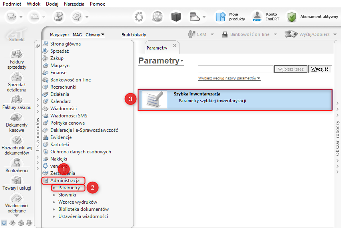
Task: Click the Brak blokady link
Action: coord(134,35)
